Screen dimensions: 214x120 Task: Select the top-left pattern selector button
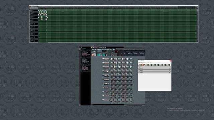pos(92,52)
